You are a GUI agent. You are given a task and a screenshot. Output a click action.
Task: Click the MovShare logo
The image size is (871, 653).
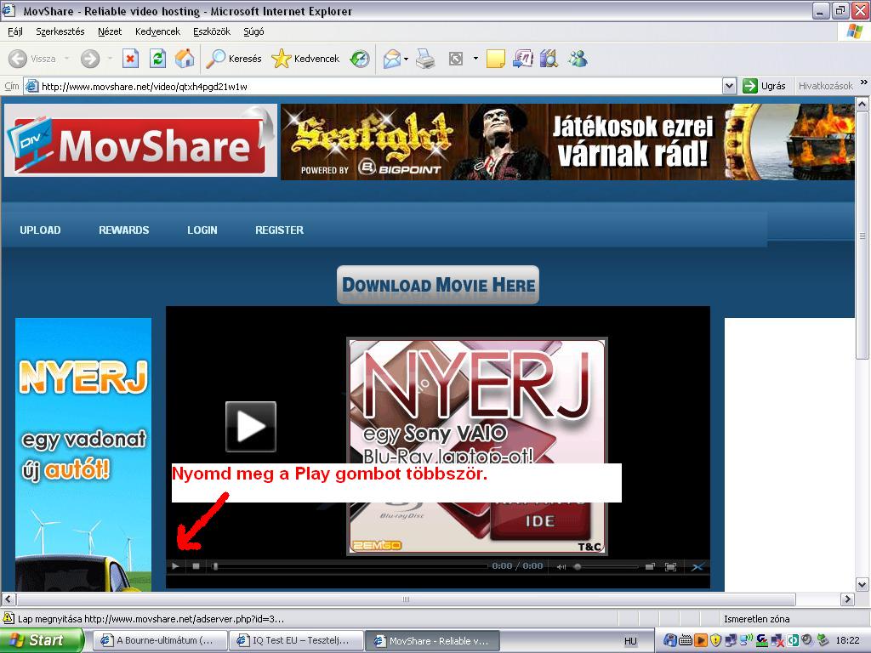140,142
